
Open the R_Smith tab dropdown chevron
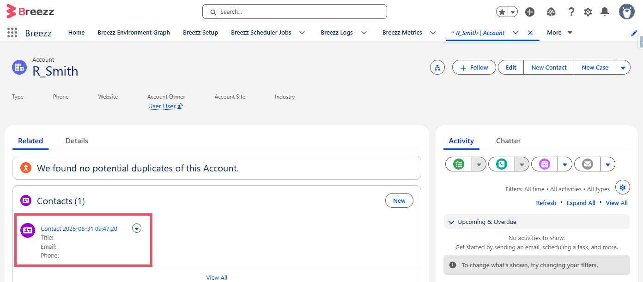[516, 33]
